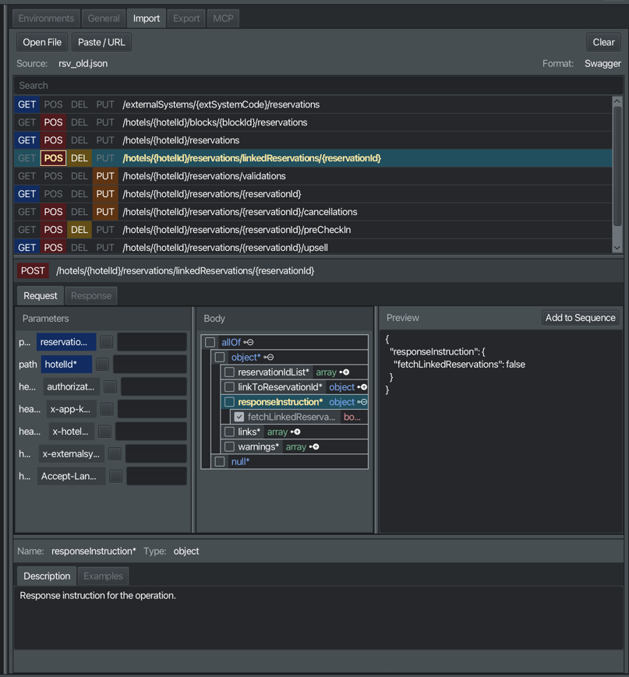Click the add-item icon next to links array
The width and height of the screenshot is (629, 677).
(297, 432)
